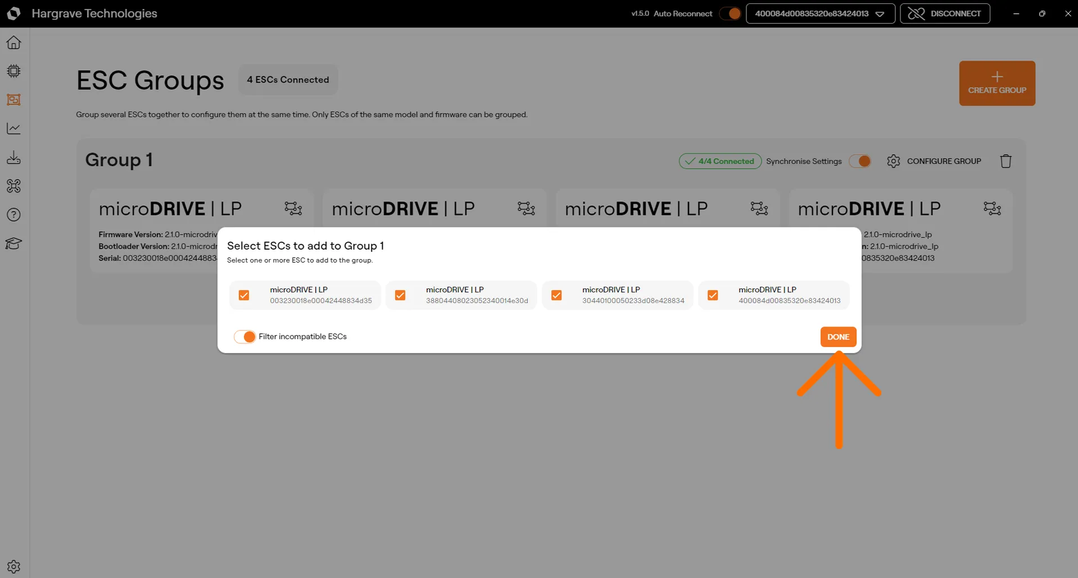
Task: Open settings gear in sidebar bottom
Action: [x=13, y=567]
